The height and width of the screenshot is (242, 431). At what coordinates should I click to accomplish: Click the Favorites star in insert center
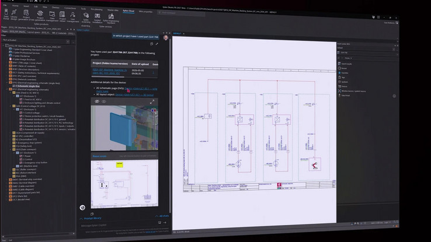[x=339, y=73]
